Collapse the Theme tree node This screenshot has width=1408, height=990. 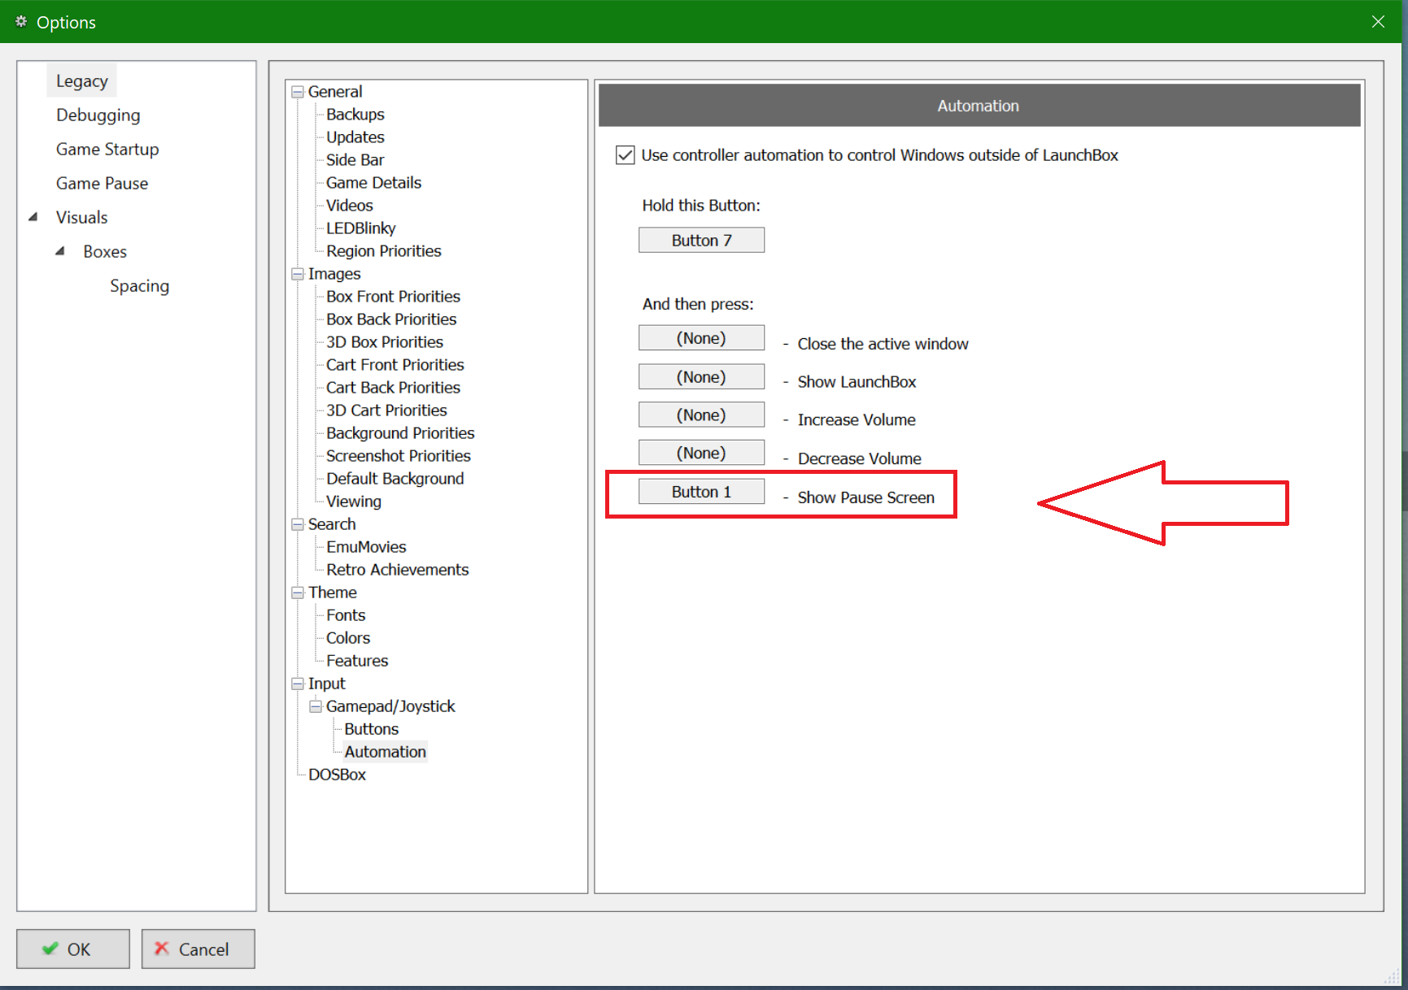(298, 593)
